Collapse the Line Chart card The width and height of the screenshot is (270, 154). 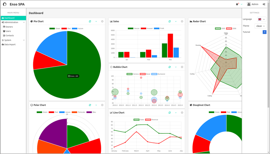pyautogui.click(x=176, y=113)
